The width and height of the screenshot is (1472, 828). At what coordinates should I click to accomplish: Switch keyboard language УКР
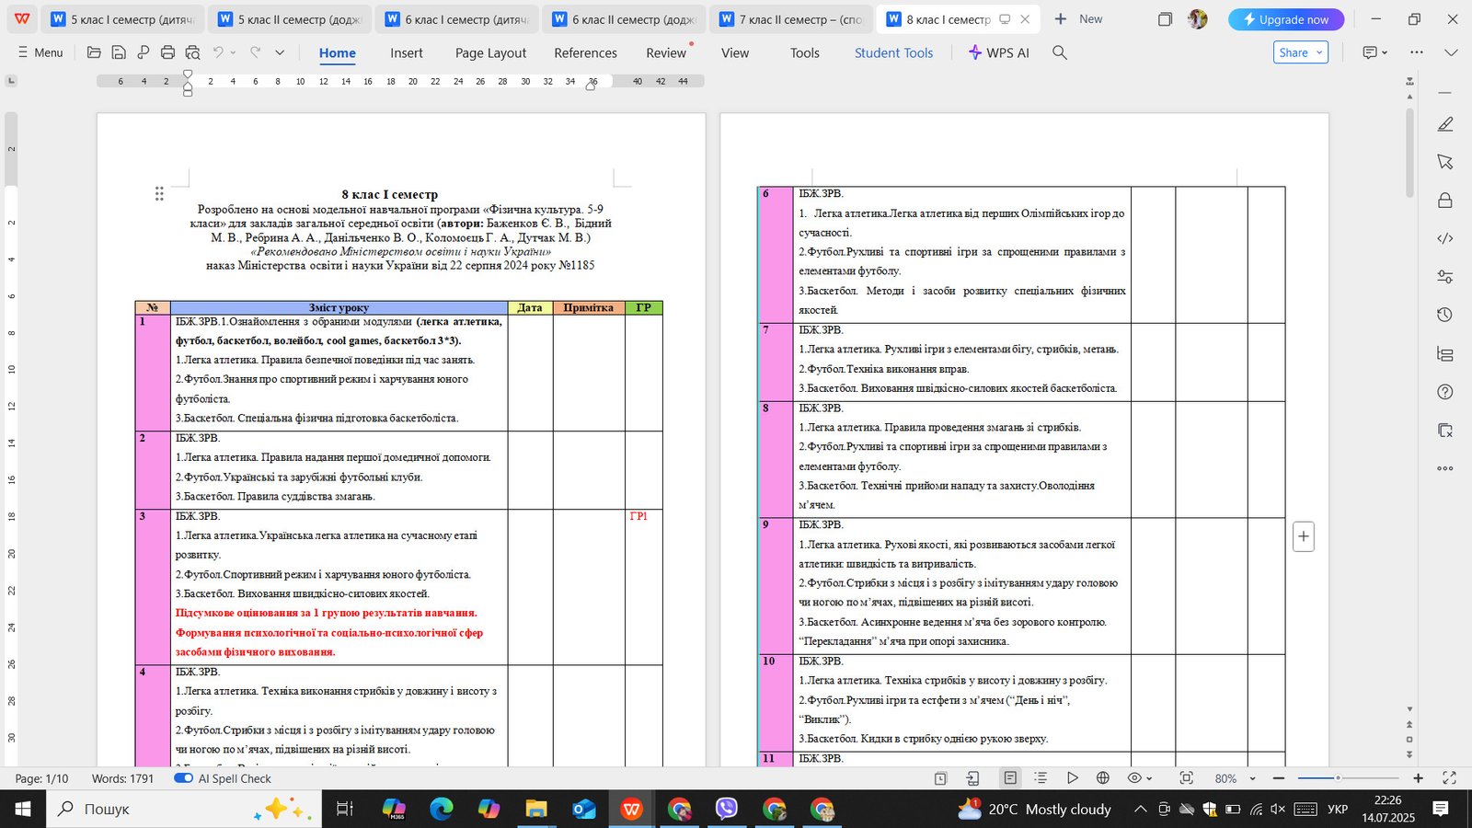click(x=1338, y=809)
